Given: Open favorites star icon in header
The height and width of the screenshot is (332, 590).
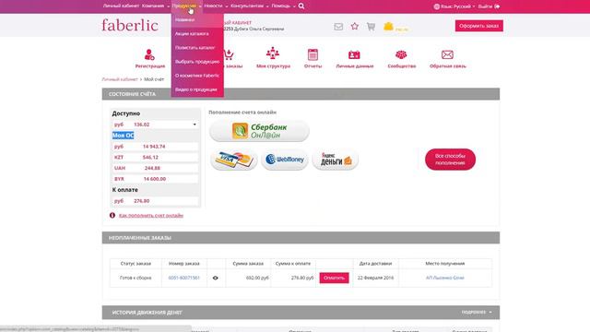Looking at the screenshot, I should tap(354, 26).
